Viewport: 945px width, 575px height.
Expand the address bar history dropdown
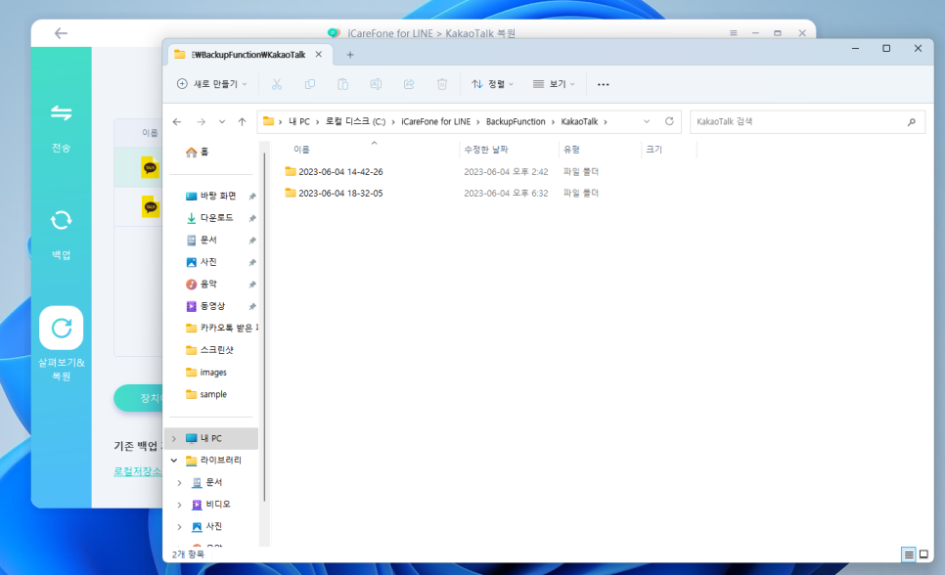click(647, 121)
